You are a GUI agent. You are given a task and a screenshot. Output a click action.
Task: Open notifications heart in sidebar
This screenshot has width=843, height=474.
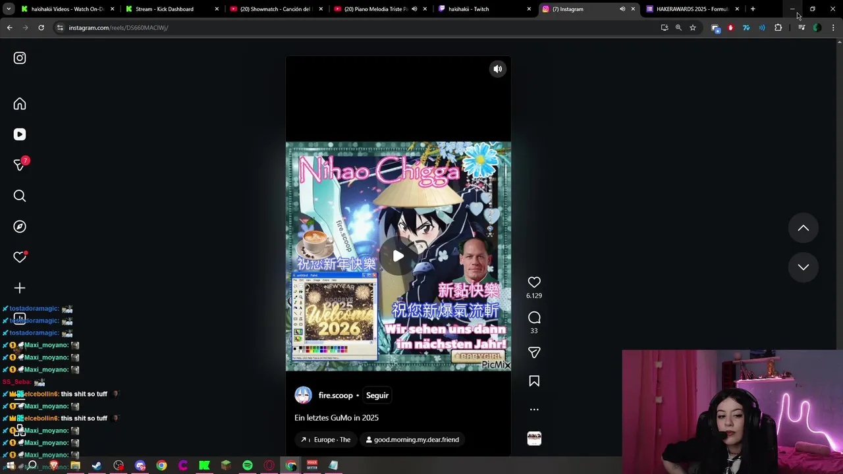point(20,257)
